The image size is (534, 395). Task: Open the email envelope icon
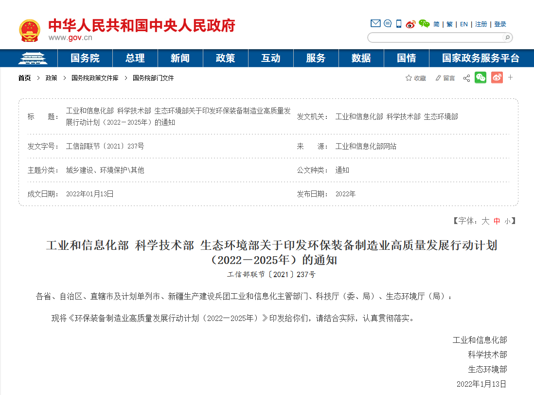[375, 23]
